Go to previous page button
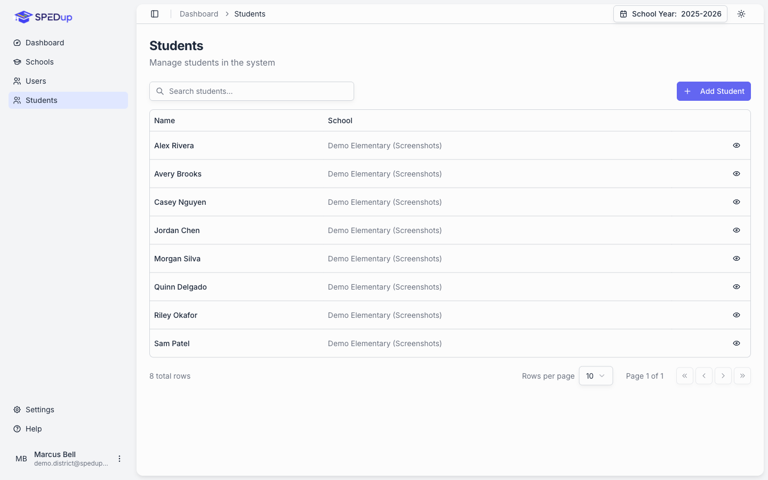Viewport: 768px width, 480px height. coord(704,376)
